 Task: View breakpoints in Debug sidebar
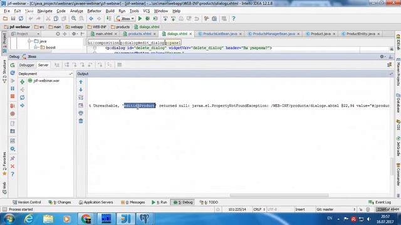13,106
